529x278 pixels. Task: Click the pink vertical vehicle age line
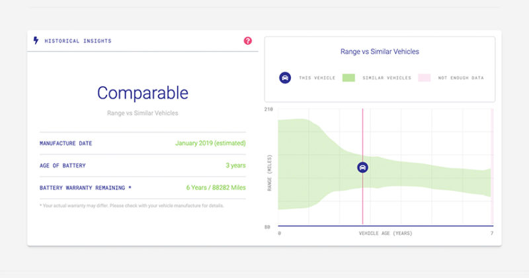coord(362,205)
